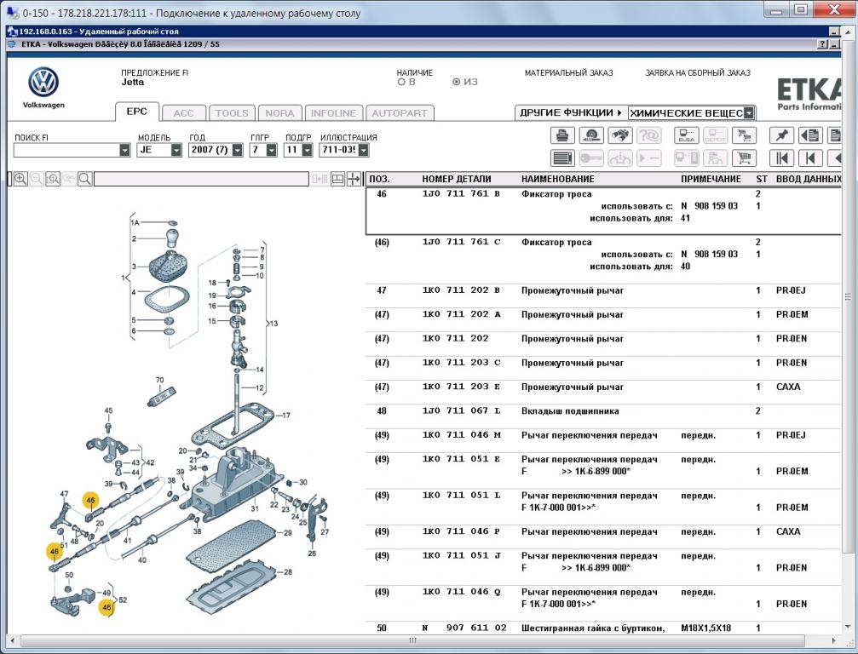This screenshot has height=654, width=858.
Task: Jump to first record with the double-bar arrow
Action: (x=781, y=158)
